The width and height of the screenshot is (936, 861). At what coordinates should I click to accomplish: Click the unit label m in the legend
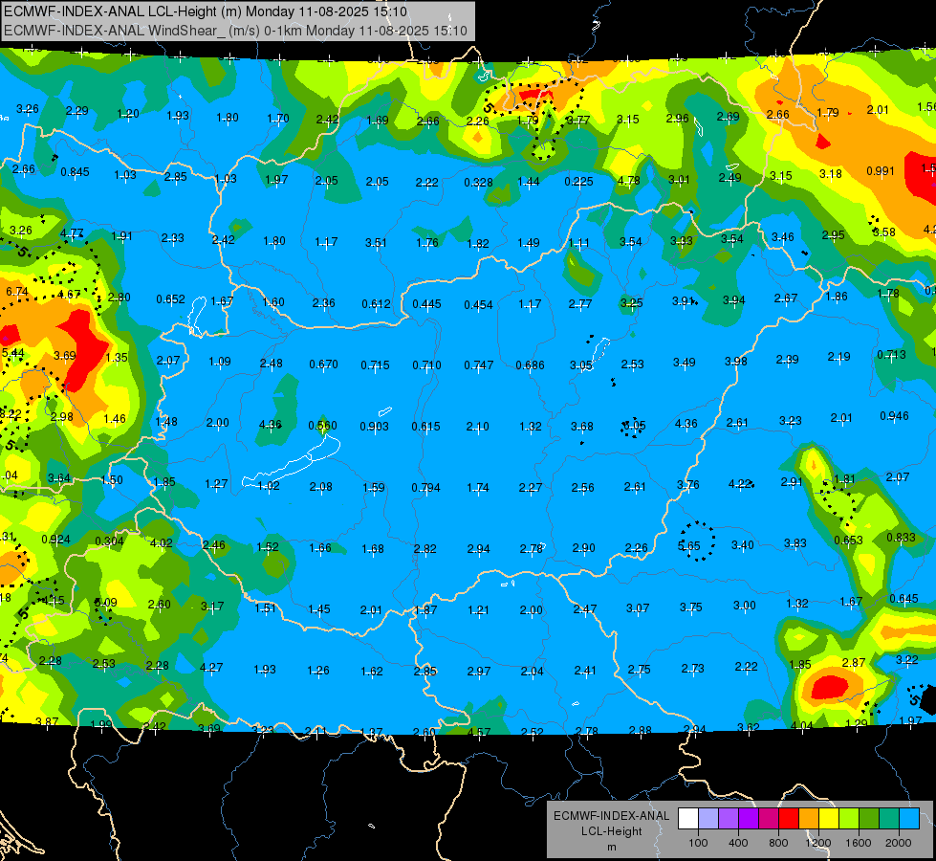611,848
